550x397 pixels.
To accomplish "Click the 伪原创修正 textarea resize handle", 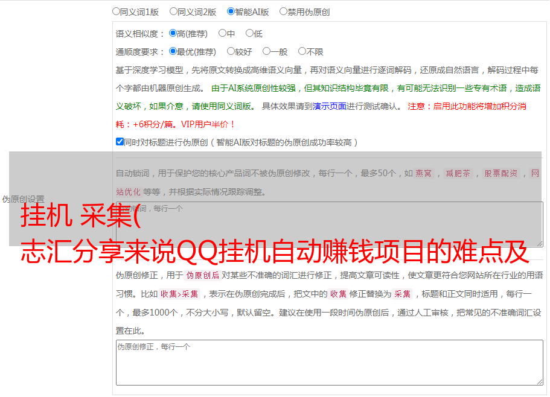I will pos(540,382).
